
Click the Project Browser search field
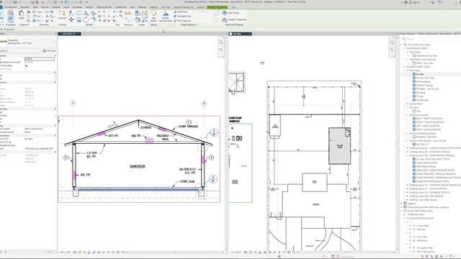point(431,39)
